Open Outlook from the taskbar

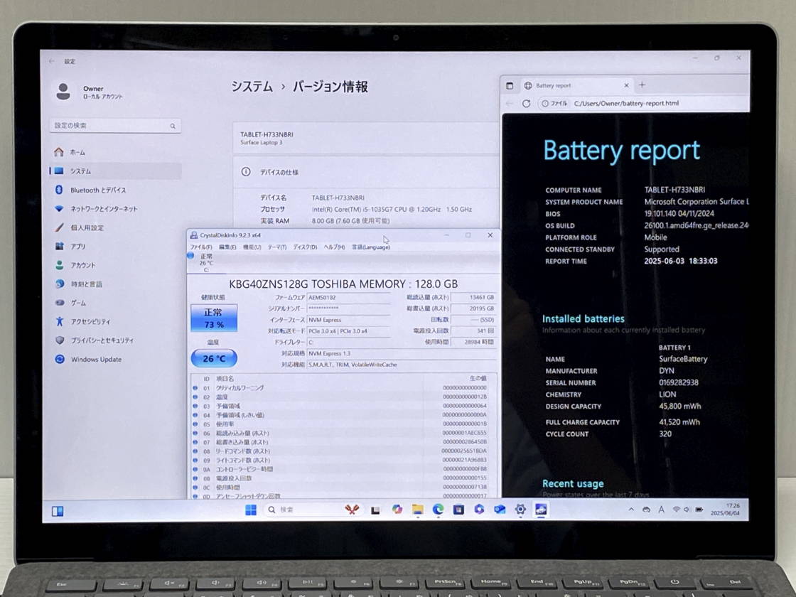tap(500, 509)
